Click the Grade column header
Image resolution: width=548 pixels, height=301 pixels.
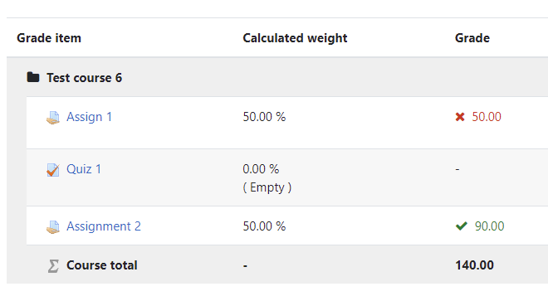pos(472,38)
